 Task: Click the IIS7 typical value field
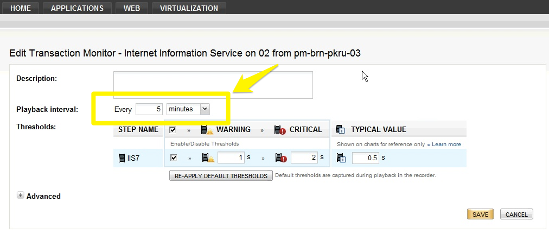coord(366,158)
